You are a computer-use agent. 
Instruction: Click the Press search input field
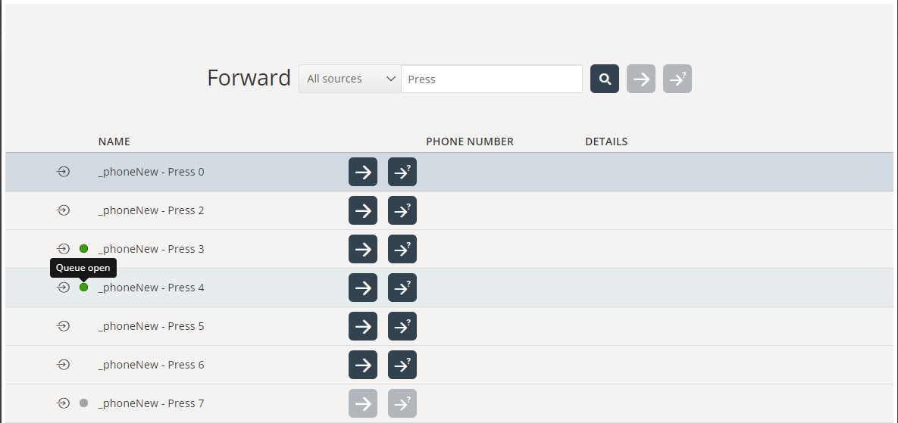pyautogui.click(x=491, y=79)
